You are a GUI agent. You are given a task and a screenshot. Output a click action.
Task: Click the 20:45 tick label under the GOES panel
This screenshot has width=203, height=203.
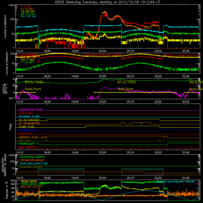186,102
